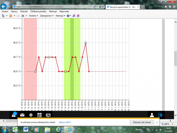Click the logout icon
Image resolution: width=177 pixels, height=133 pixels.
[x=160, y=115]
